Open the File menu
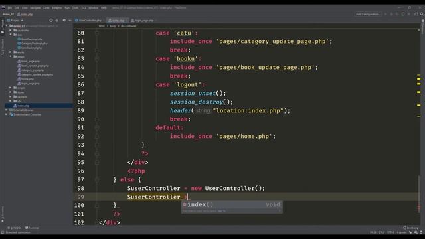The height and width of the screenshot is (239, 425). pyautogui.click(x=9, y=8)
